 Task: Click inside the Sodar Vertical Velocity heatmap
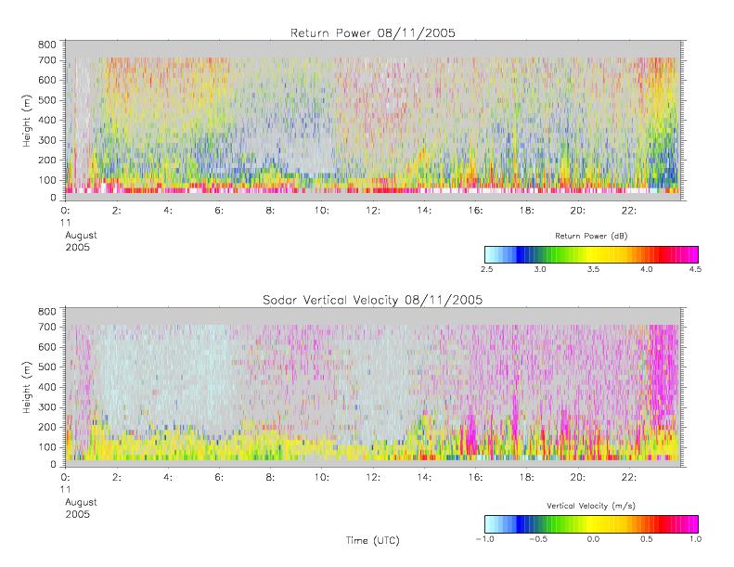click(375, 387)
